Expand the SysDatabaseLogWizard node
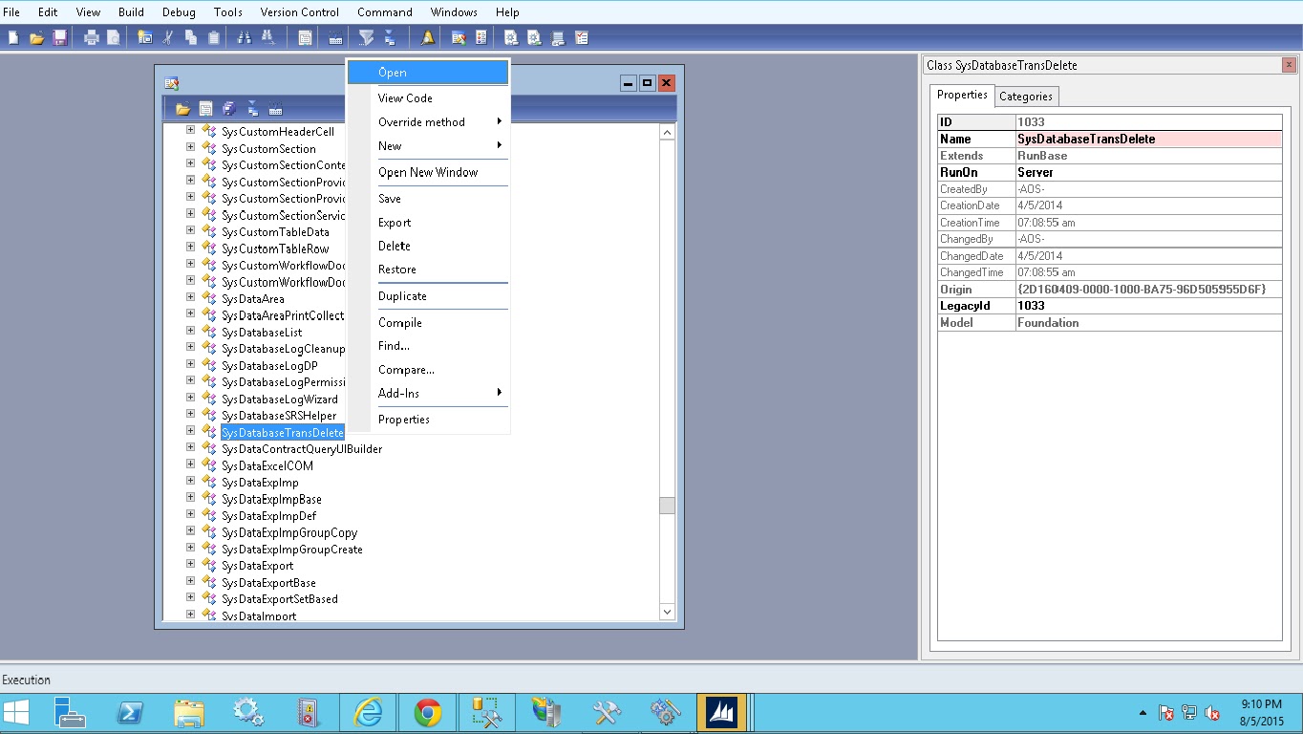Screen dimensions: 1303x734 [190, 399]
